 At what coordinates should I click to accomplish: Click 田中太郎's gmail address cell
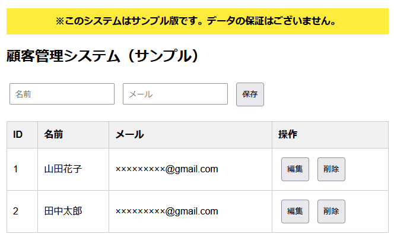point(167,211)
